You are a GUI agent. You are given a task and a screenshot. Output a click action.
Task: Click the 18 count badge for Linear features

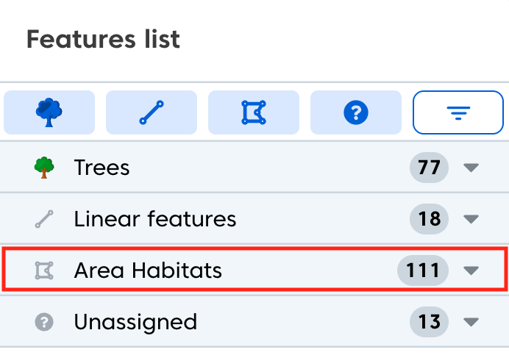coord(429,219)
